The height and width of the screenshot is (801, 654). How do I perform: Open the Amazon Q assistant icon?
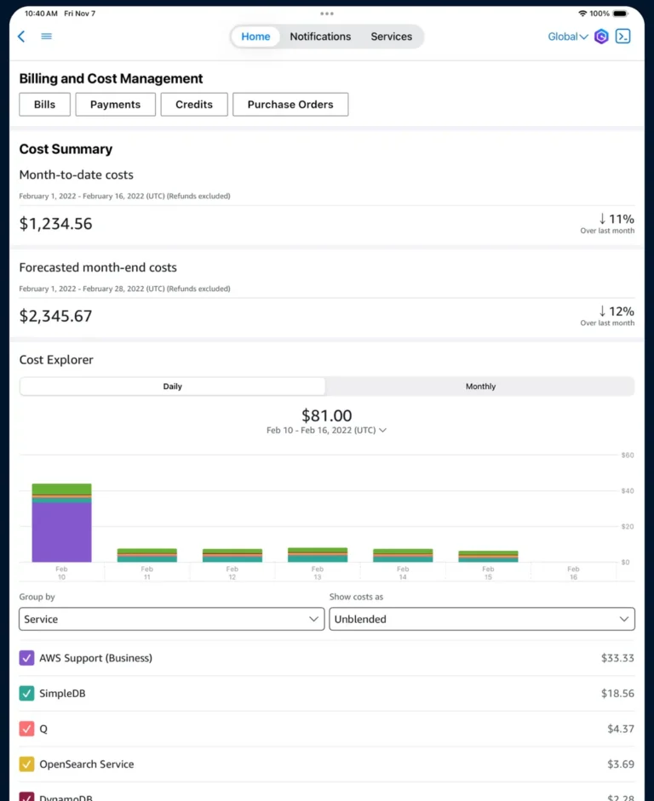[x=601, y=37]
